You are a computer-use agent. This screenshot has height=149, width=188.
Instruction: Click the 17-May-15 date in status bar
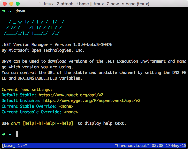pos(176,146)
